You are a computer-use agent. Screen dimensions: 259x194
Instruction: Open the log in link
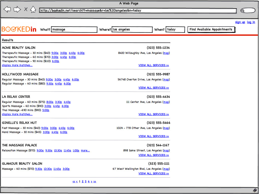click(x=251, y=22)
